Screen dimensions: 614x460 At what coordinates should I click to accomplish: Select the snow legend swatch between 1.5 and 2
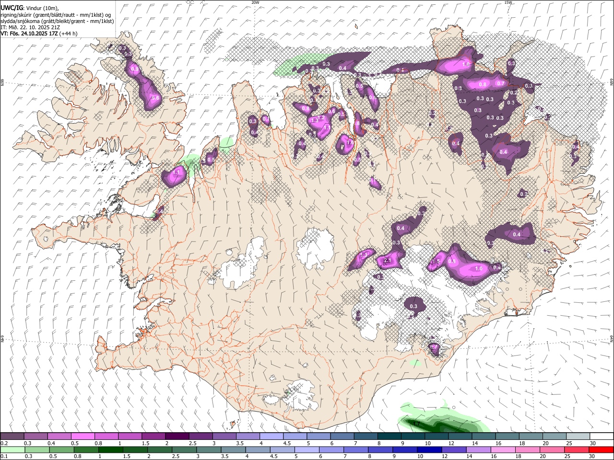click(153, 437)
